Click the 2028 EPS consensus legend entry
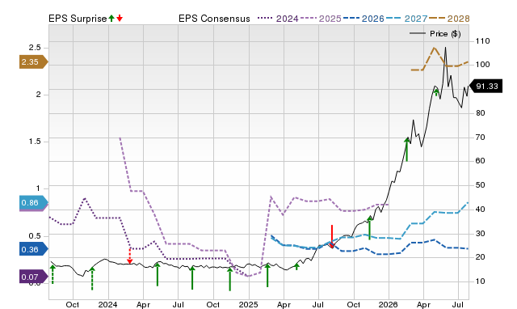The image size is (517, 309). click(450, 19)
